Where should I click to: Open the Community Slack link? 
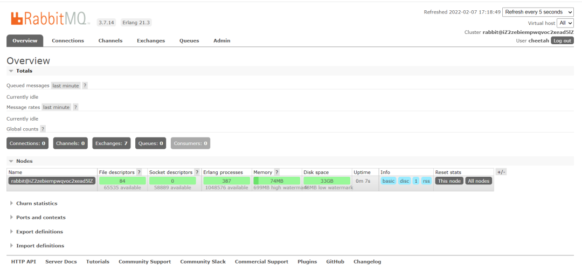coord(203,262)
